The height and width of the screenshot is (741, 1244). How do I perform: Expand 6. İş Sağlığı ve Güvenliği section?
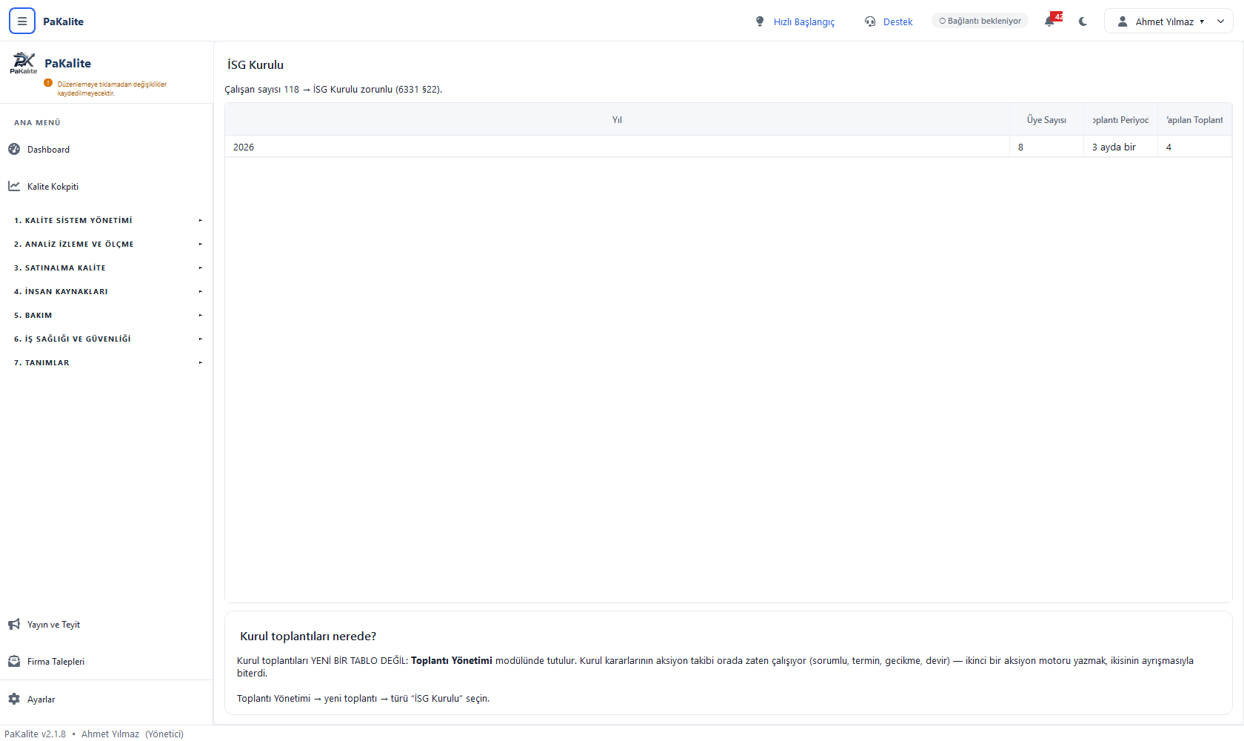point(107,339)
